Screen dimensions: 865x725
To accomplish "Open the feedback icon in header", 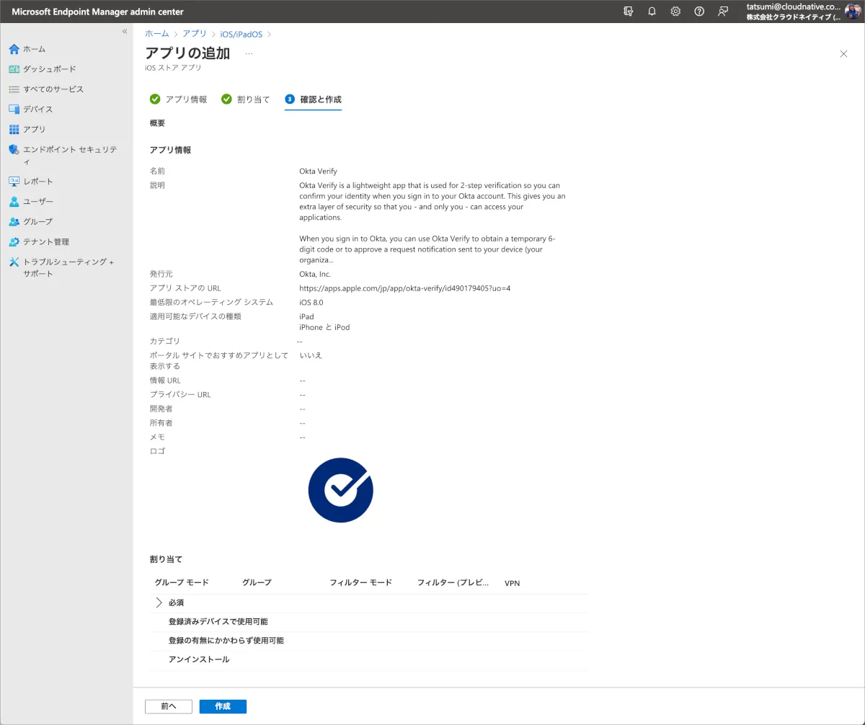I will (x=723, y=12).
